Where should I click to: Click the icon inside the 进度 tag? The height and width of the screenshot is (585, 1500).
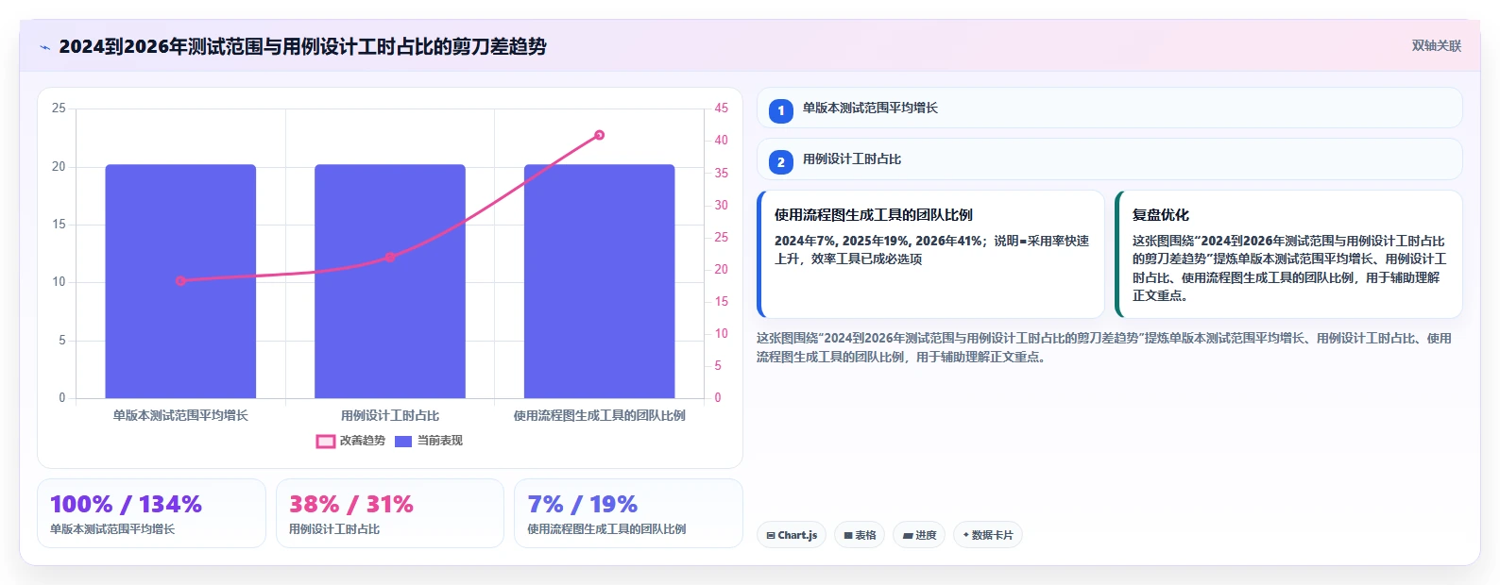click(908, 536)
